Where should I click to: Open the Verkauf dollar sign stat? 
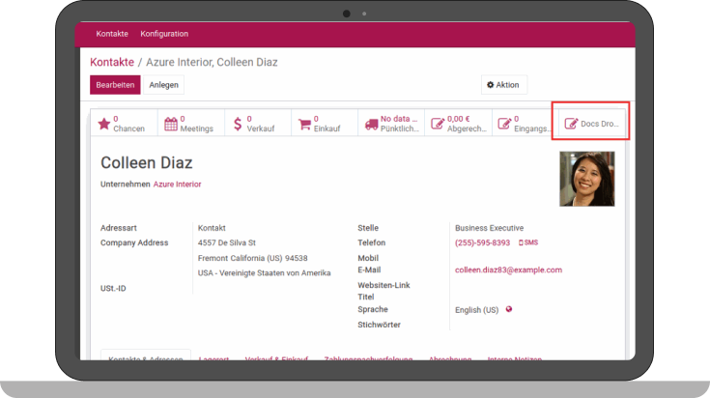[238, 124]
